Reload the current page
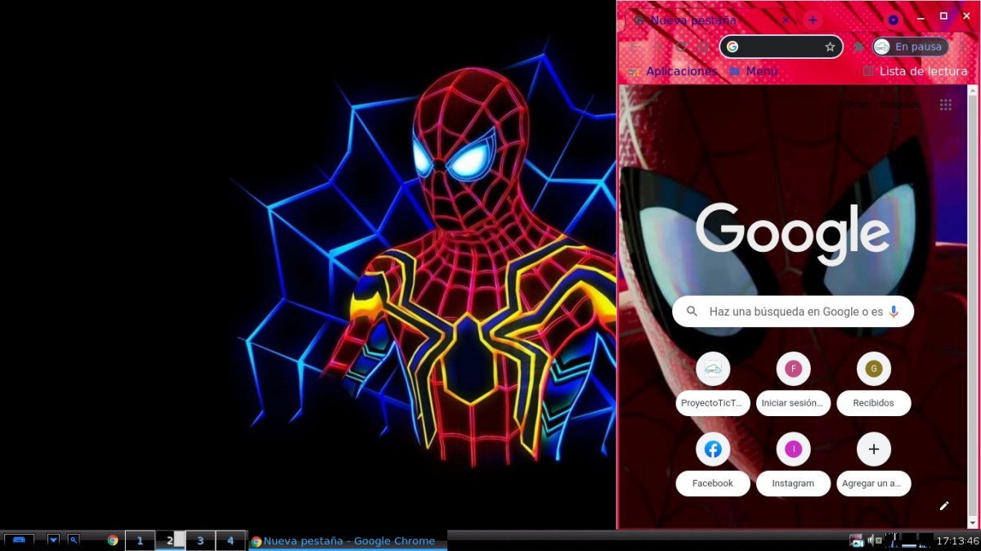This screenshot has width=981, height=551. tap(680, 47)
